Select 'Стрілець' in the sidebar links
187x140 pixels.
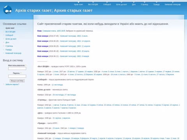9,46
